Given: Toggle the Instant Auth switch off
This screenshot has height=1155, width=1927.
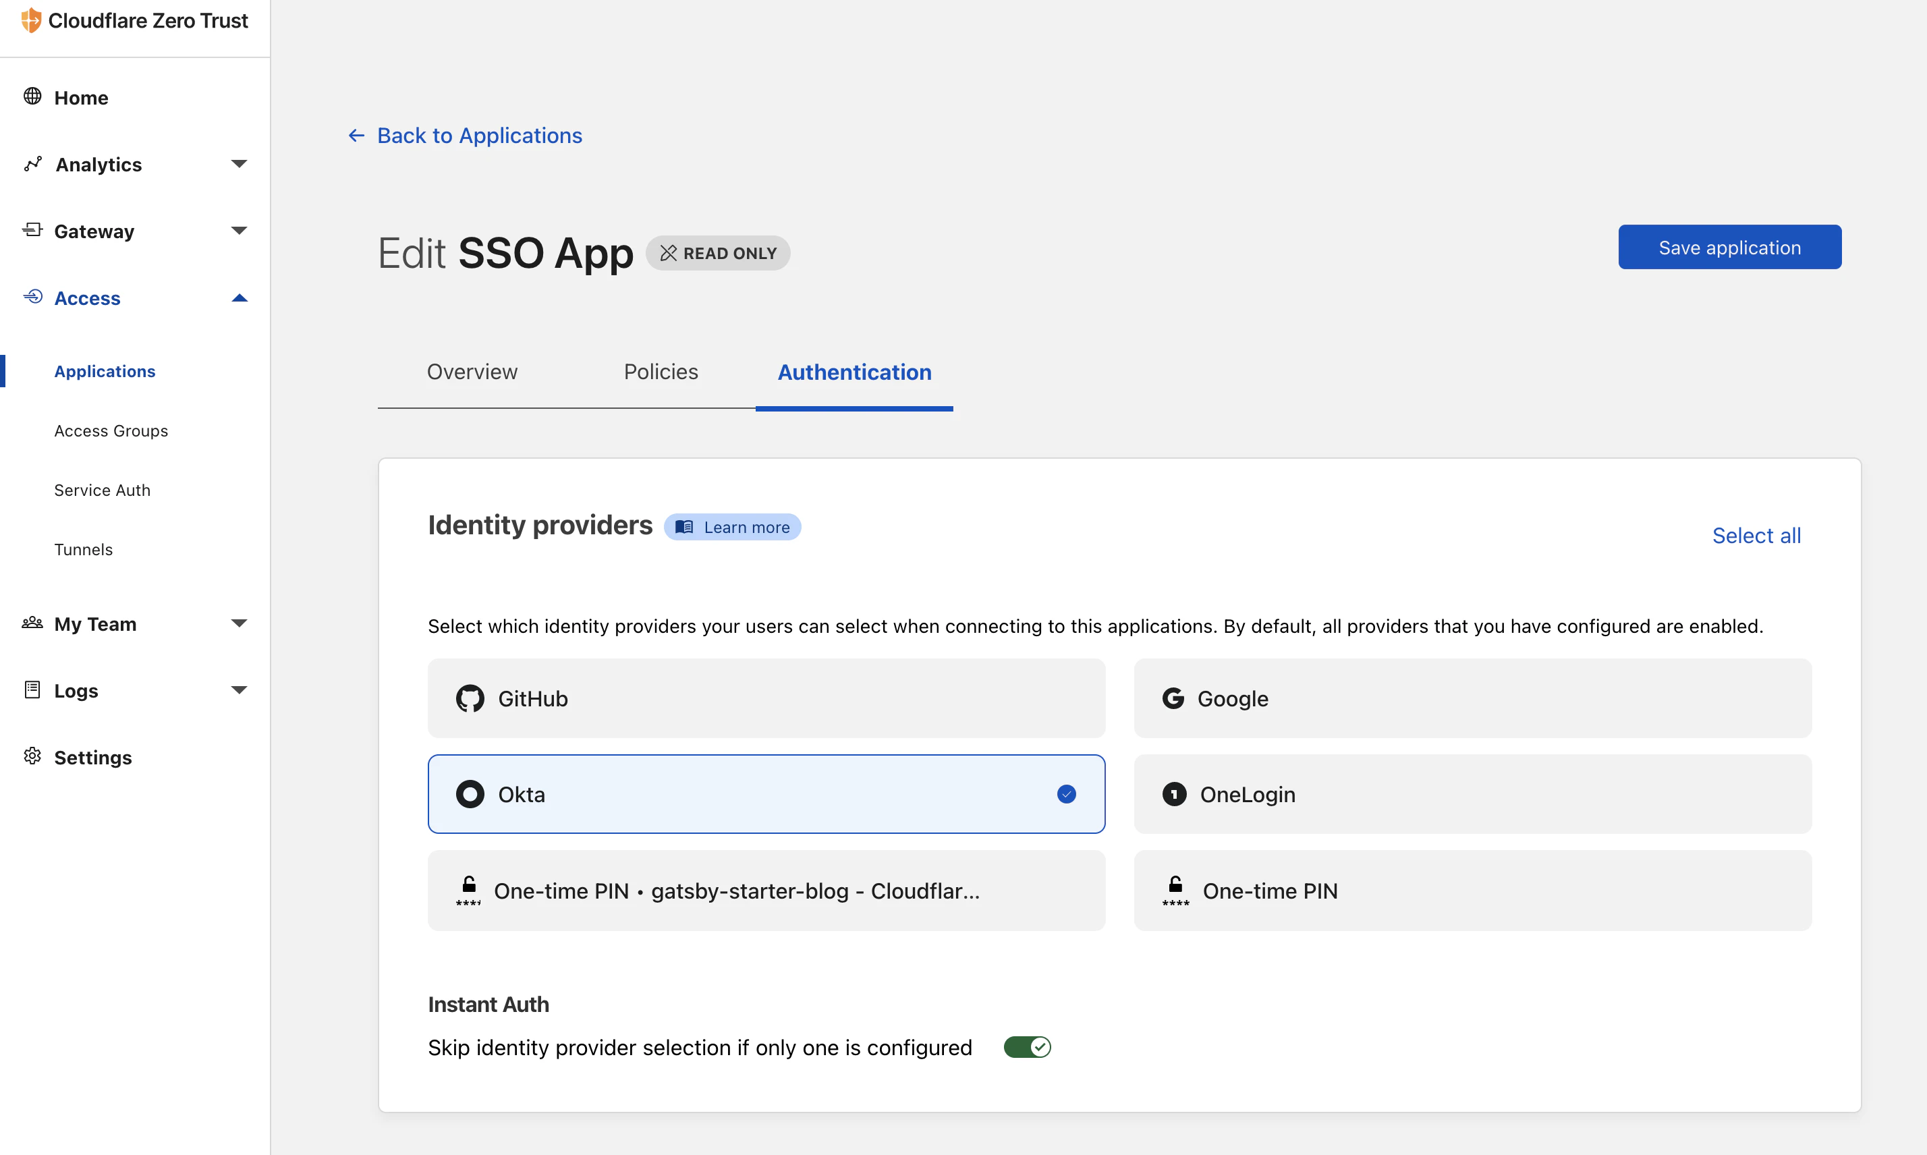Looking at the screenshot, I should (x=1028, y=1047).
